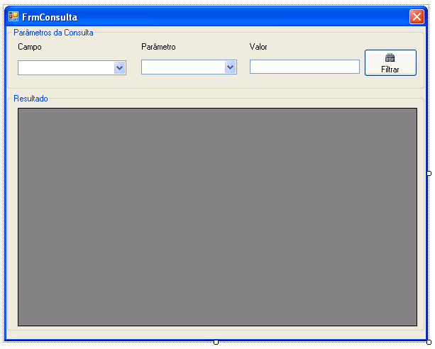This screenshot has height=349, width=435.
Task: Click inside the Campo combo box field
Action: tap(65, 67)
